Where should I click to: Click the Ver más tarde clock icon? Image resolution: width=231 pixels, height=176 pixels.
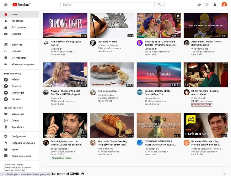pos(6,58)
